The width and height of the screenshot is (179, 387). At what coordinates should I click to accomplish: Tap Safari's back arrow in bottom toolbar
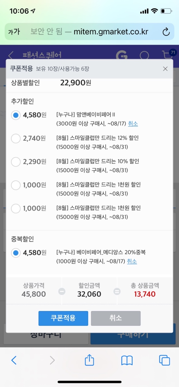14,360
